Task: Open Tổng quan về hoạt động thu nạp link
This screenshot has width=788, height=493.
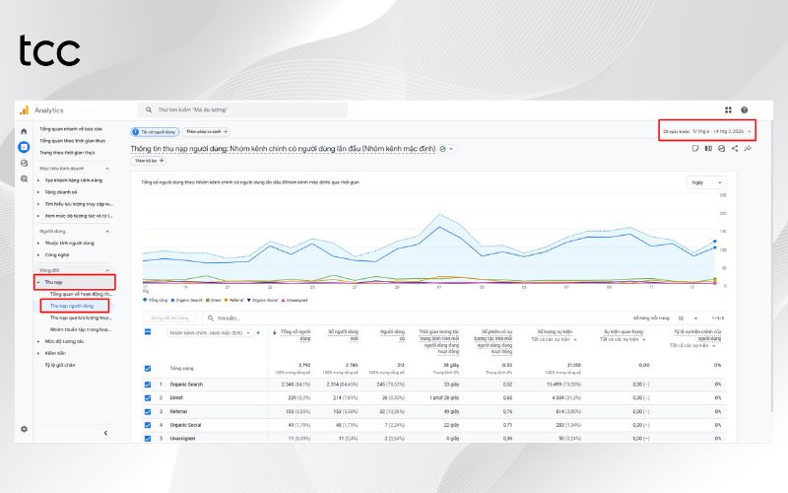Action: (x=81, y=294)
